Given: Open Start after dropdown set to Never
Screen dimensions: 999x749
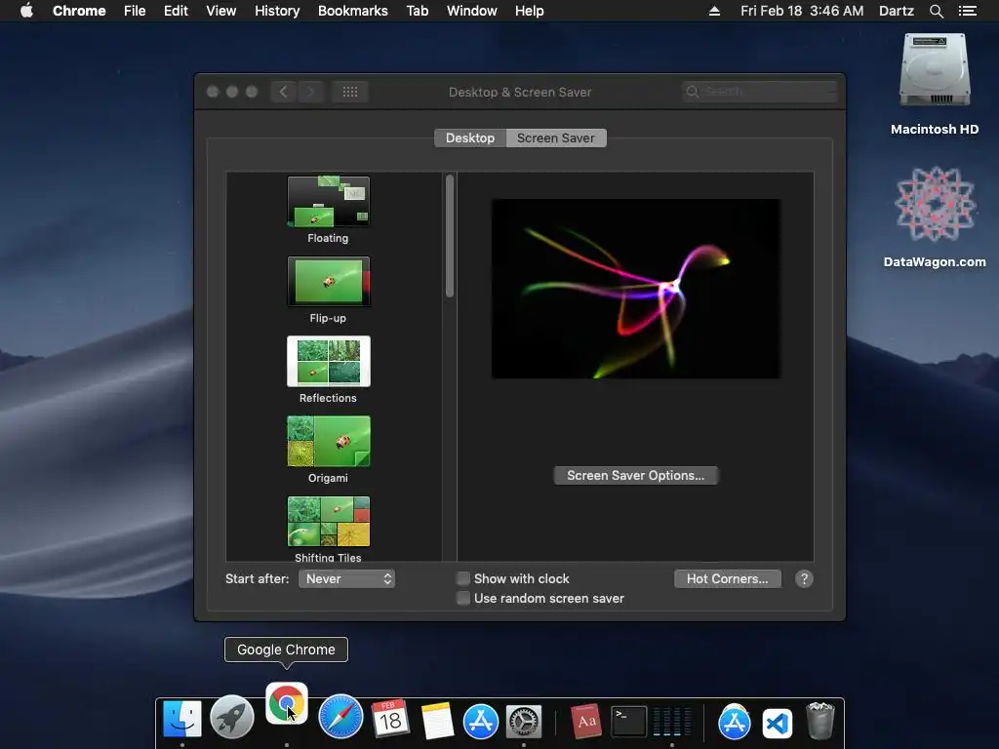Looking at the screenshot, I should tap(347, 579).
